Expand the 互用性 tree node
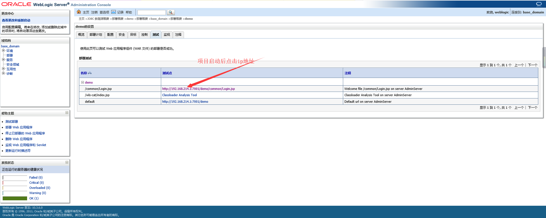Viewport: 546px width, 218px height. pyautogui.click(x=3, y=69)
